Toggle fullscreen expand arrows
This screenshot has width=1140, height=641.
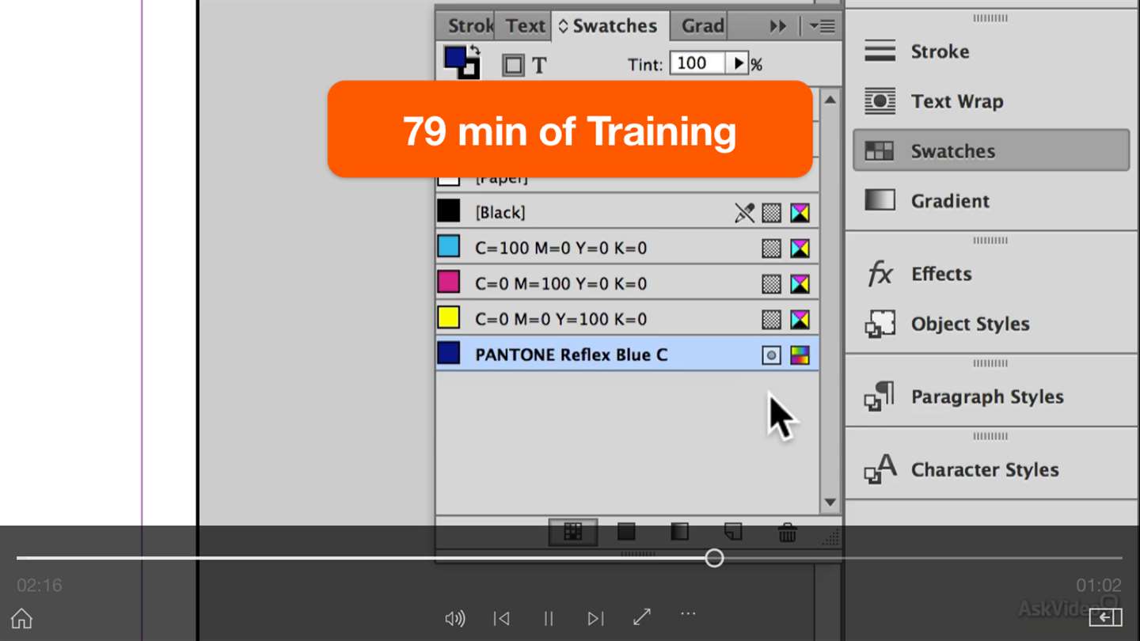642,616
